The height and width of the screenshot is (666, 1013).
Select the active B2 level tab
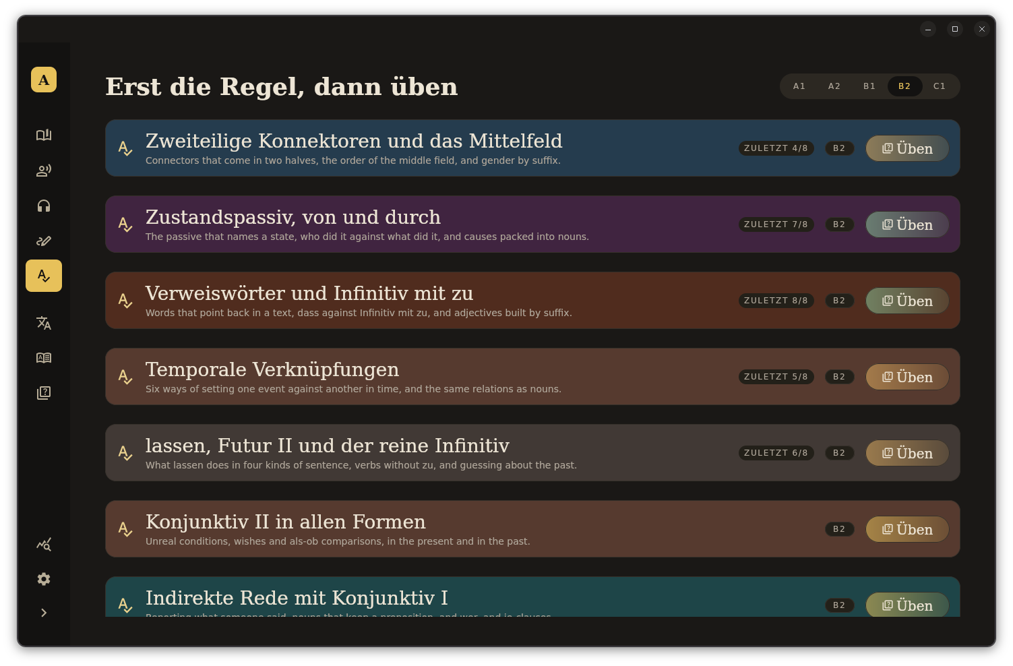[904, 86]
